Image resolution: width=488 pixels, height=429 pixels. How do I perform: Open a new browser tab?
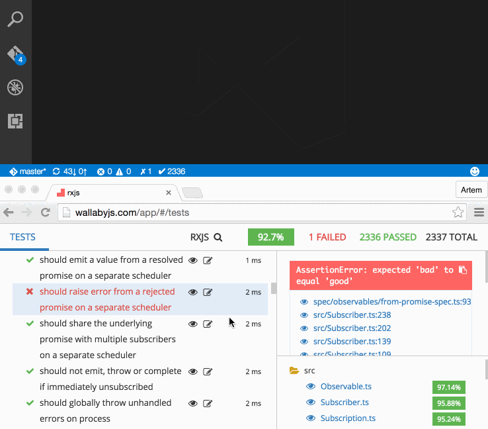pyautogui.click(x=192, y=193)
